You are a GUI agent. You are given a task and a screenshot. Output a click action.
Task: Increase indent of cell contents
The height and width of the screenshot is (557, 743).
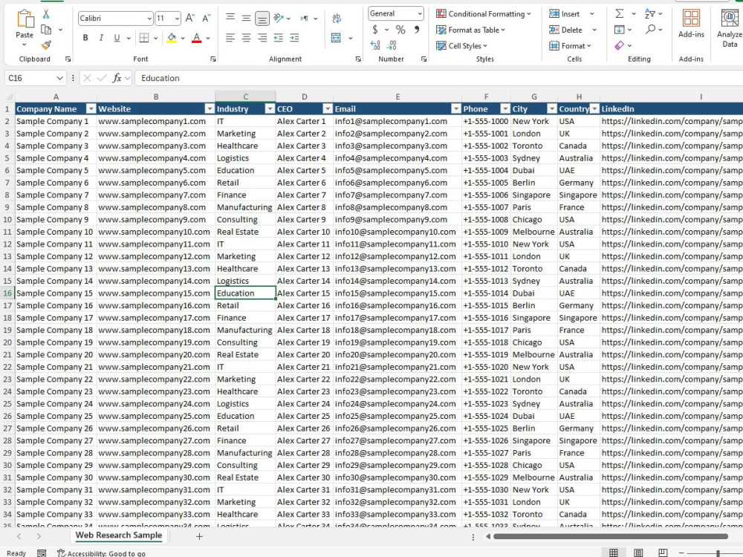tap(294, 38)
